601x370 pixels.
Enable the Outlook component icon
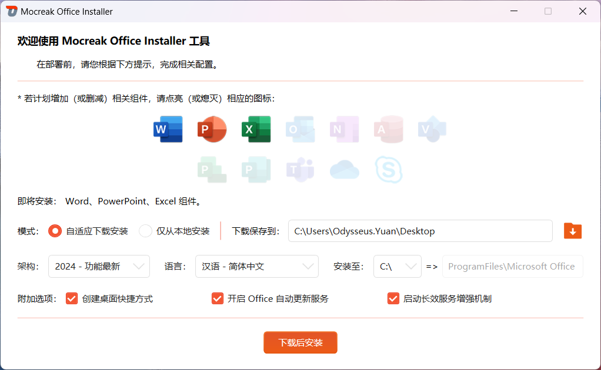tap(300, 129)
